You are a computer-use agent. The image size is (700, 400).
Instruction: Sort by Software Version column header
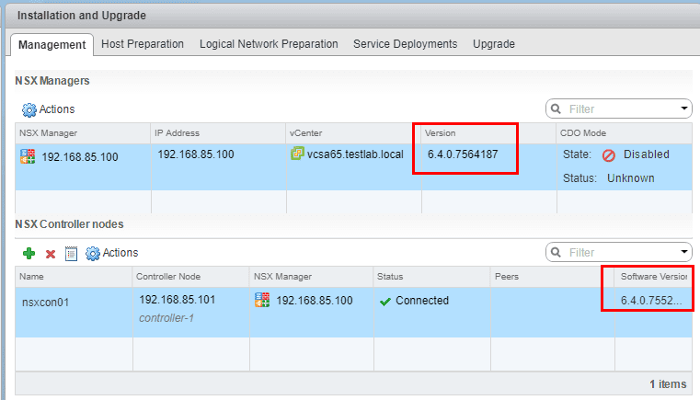pos(654,277)
